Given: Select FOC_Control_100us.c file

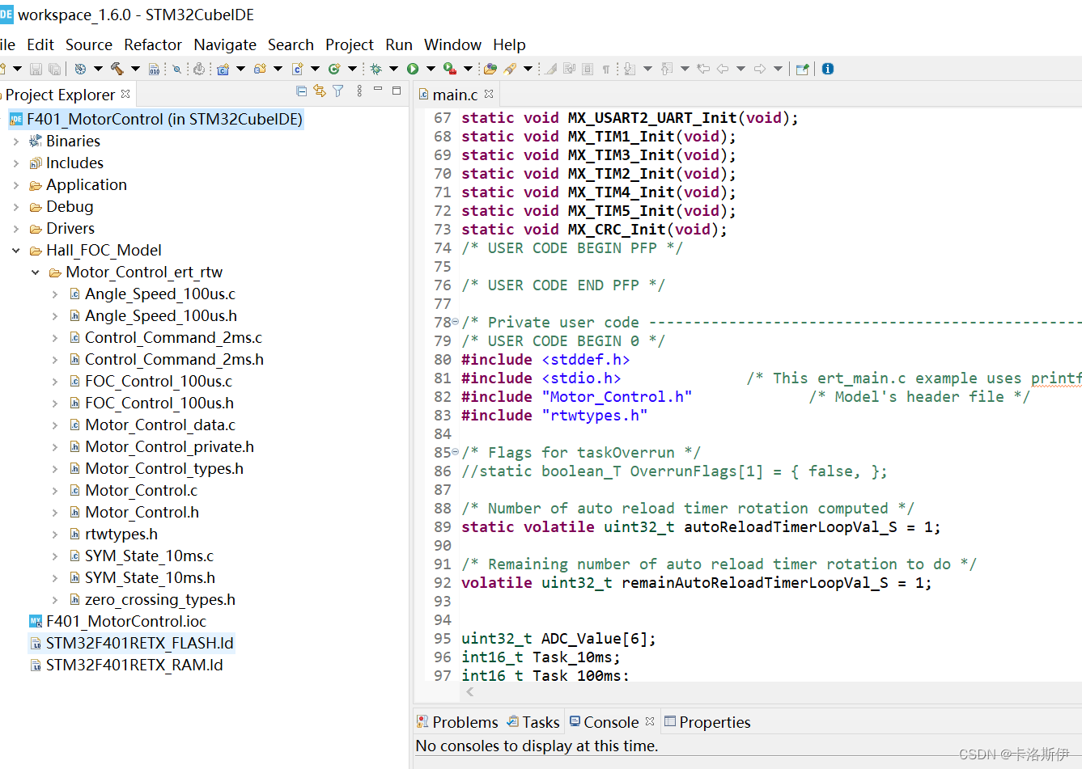Looking at the screenshot, I should 159,381.
